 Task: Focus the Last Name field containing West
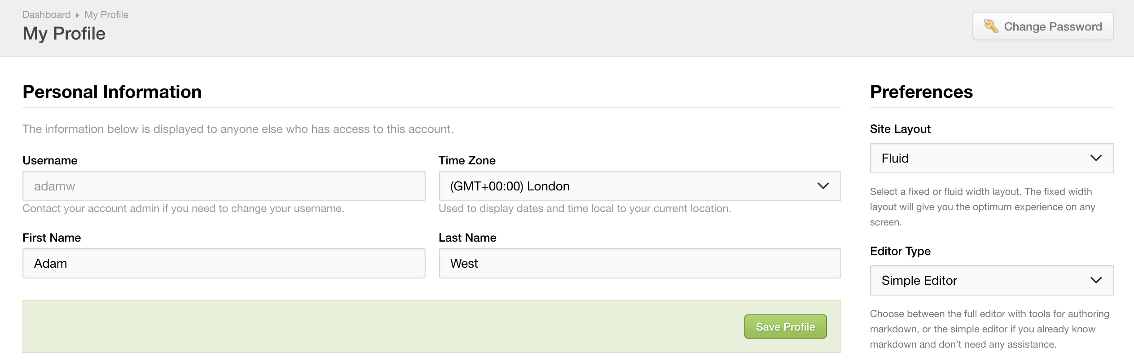[640, 263]
